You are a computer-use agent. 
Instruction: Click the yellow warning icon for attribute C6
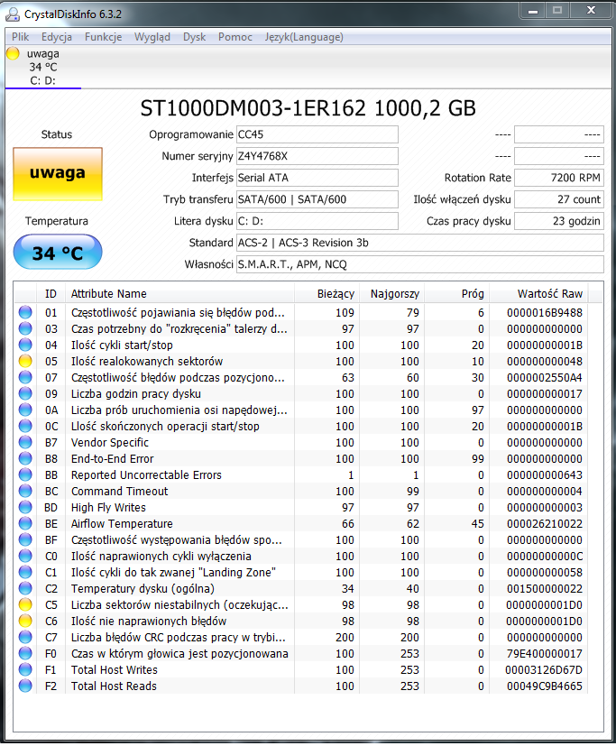[x=25, y=621]
